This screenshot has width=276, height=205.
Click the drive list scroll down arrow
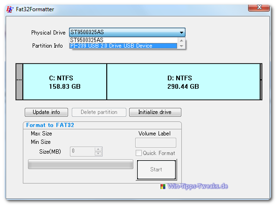point(181,46)
